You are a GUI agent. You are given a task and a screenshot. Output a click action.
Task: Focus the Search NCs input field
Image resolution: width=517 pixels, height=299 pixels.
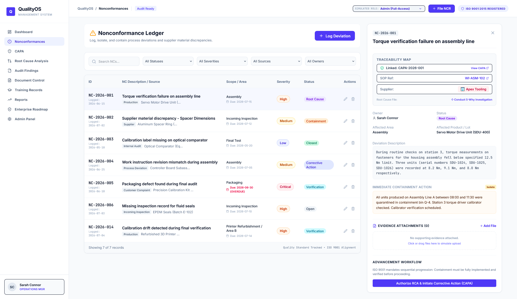[114, 61]
